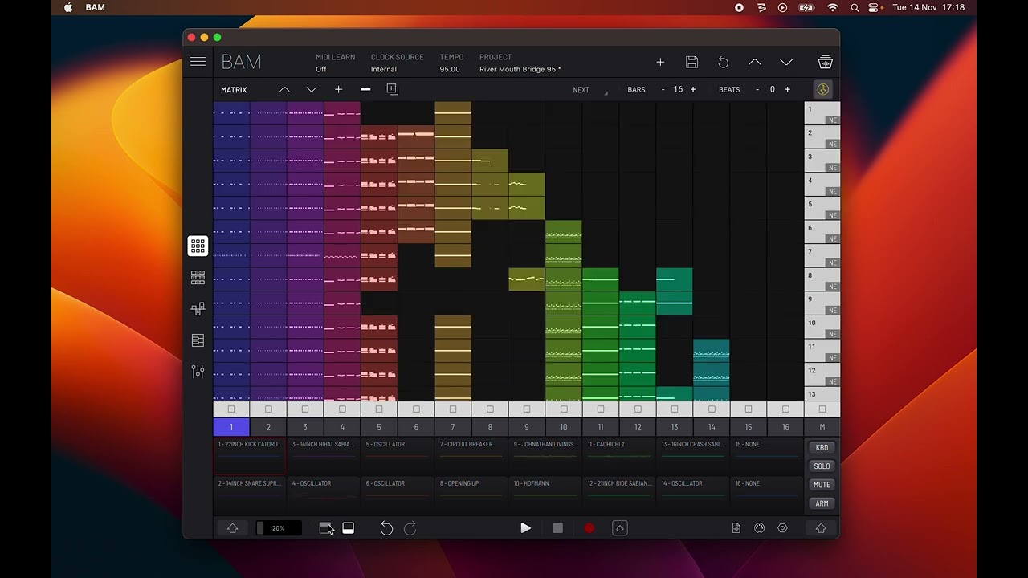
Task: Click the 20% level slider
Action: pyautogui.click(x=278, y=528)
